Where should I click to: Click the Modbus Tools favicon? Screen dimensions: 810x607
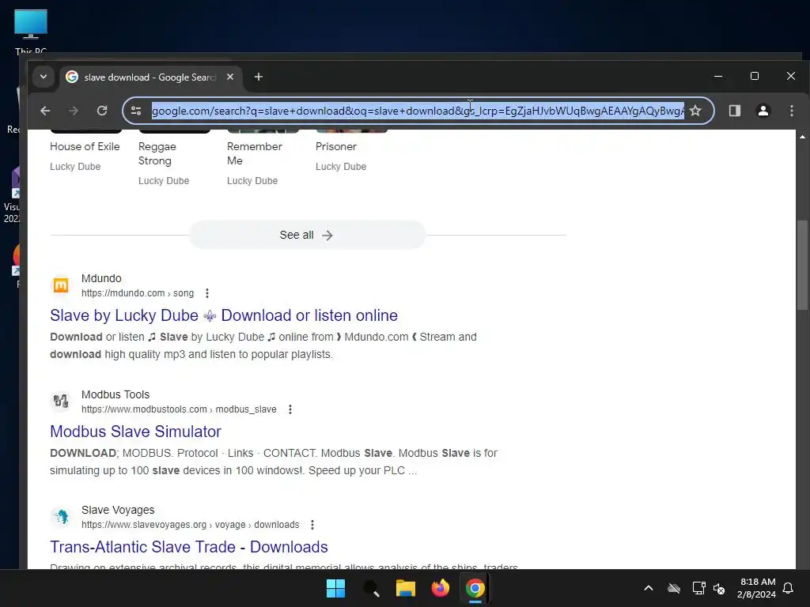click(x=61, y=401)
